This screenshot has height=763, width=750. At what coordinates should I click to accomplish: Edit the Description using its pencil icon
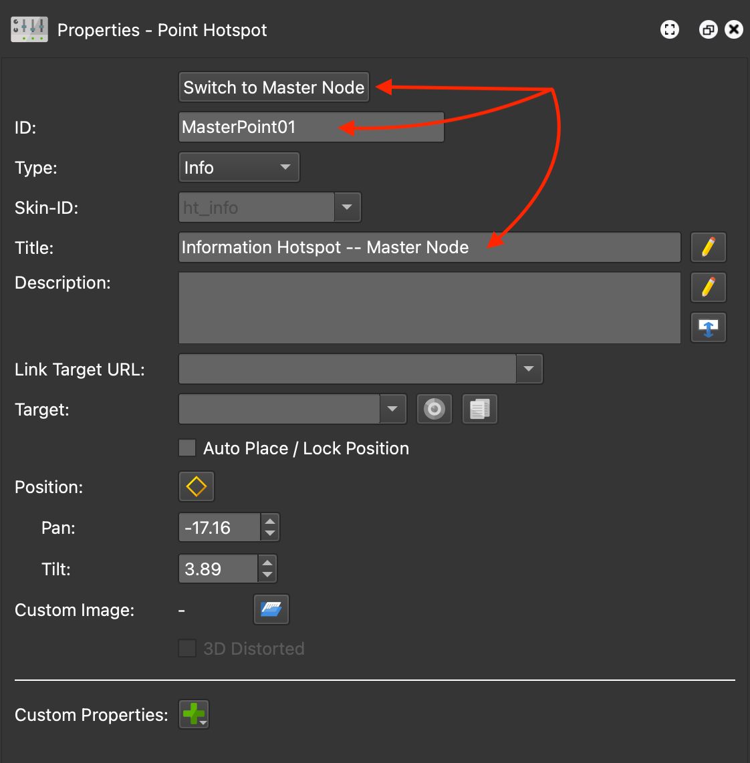pyautogui.click(x=708, y=287)
